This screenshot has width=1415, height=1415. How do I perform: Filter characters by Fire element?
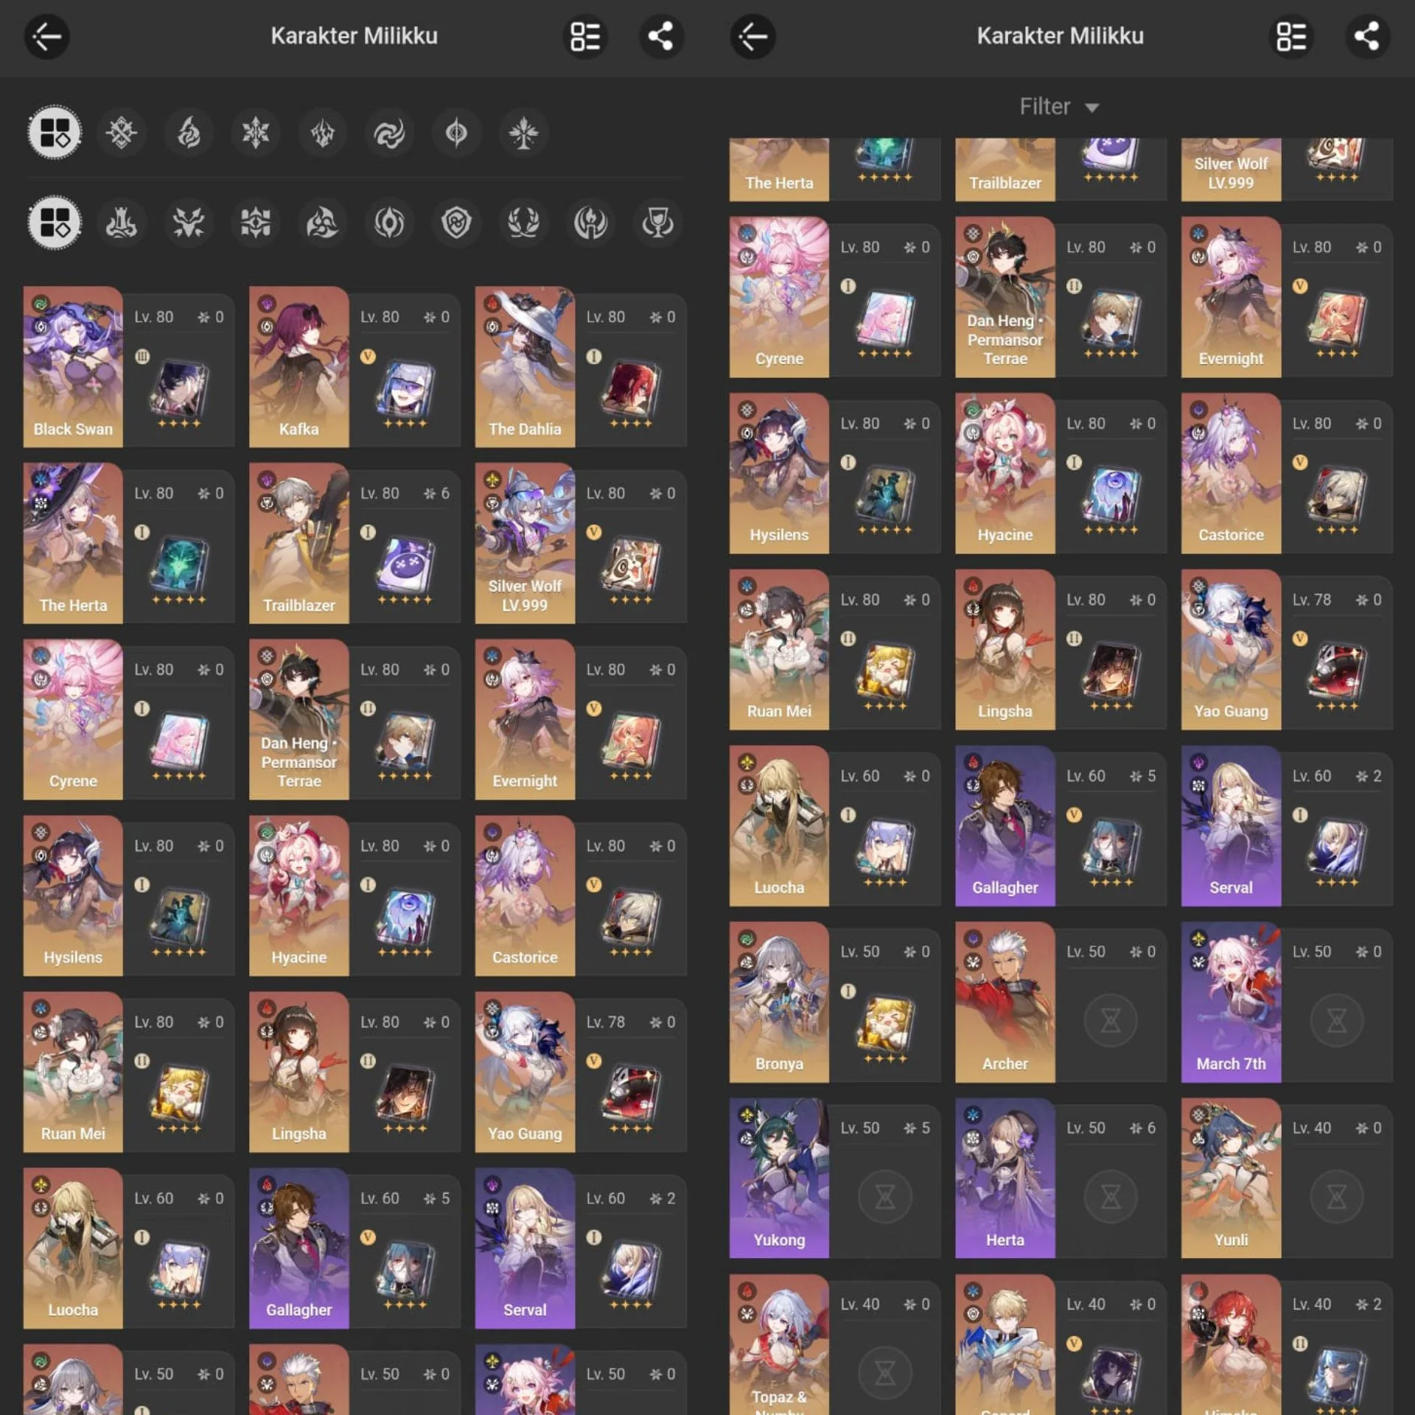pyautogui.click(x=189, y=133)
